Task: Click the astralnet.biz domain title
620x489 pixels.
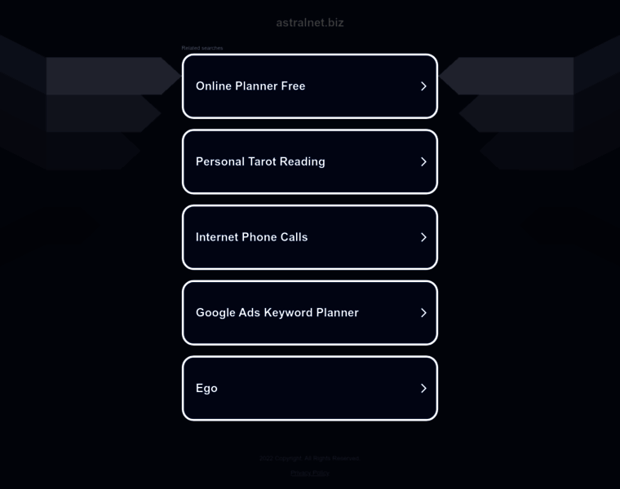Action: tap(310, 23)
